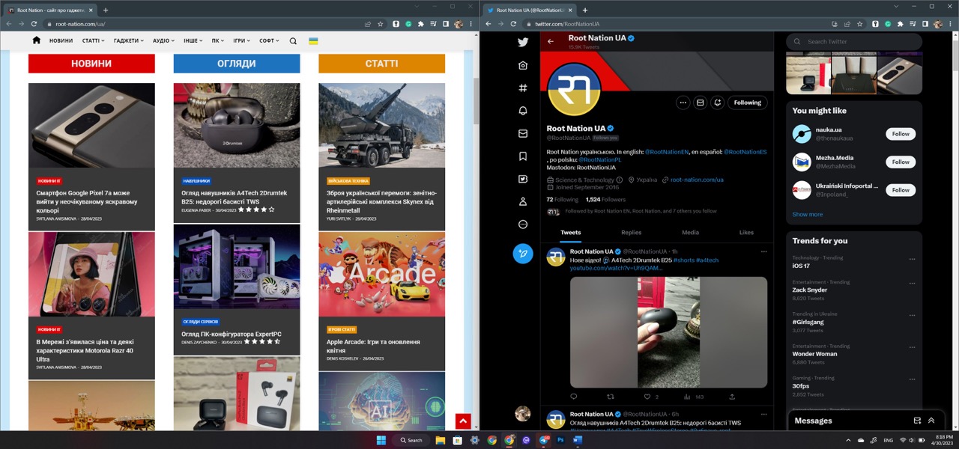Open the Apple Arcade article headline

pyautogui.click(x=373, y=346)
